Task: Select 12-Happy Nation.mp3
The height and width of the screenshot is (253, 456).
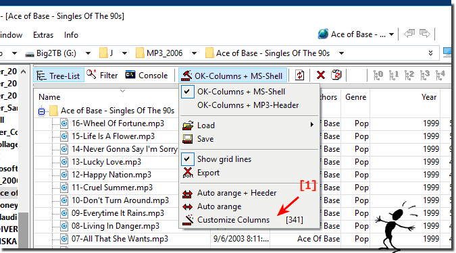Action: click(x=111, y=175)
